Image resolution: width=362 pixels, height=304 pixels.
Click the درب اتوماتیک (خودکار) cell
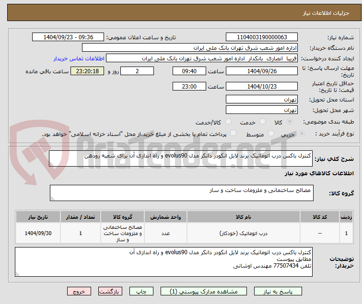click(x=244, y=233)
